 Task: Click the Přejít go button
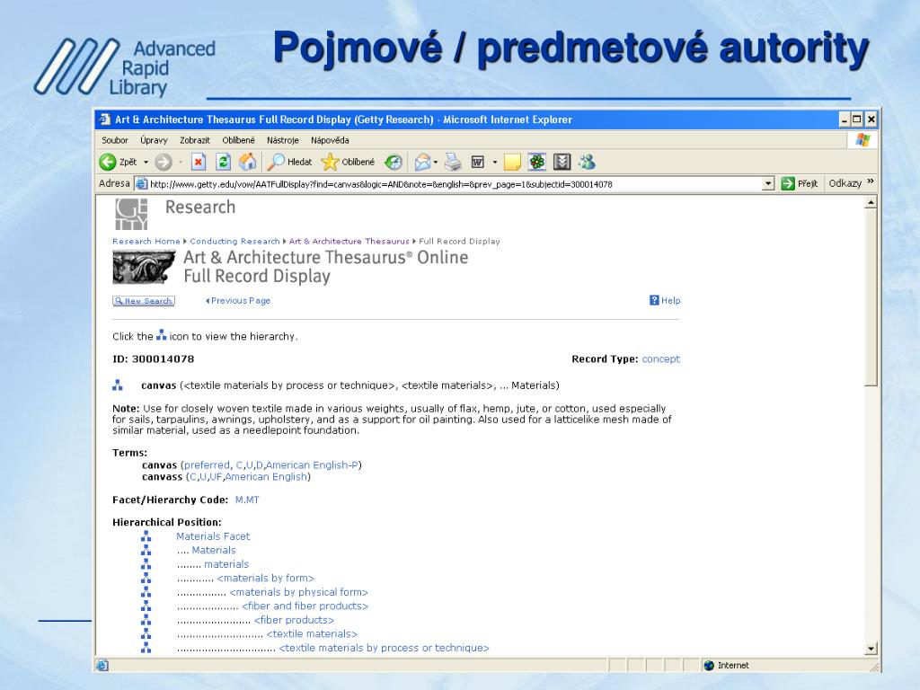tap(800, 183)
